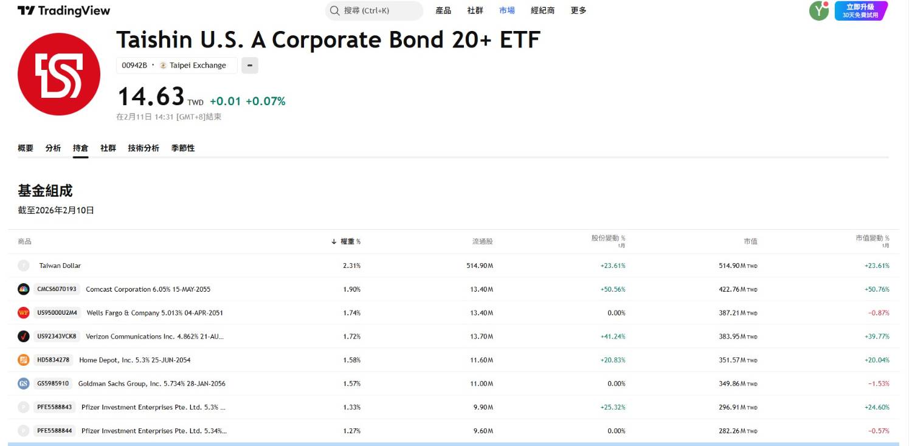Click the Verizon Communications logo icon
912x446 pixels.
tap(24, 336)
